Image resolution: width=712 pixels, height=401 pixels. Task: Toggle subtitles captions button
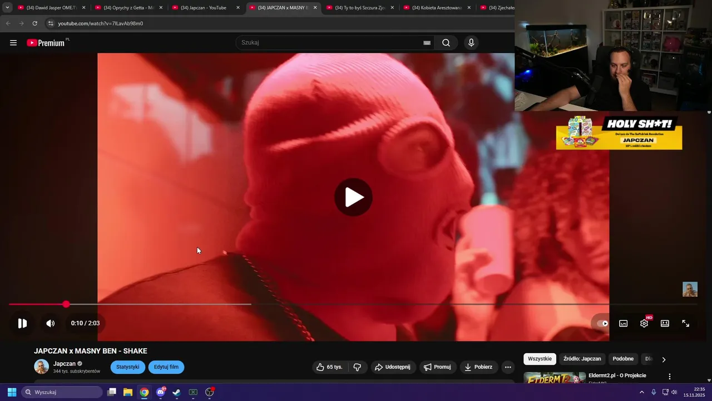click(x=624, y=323)
